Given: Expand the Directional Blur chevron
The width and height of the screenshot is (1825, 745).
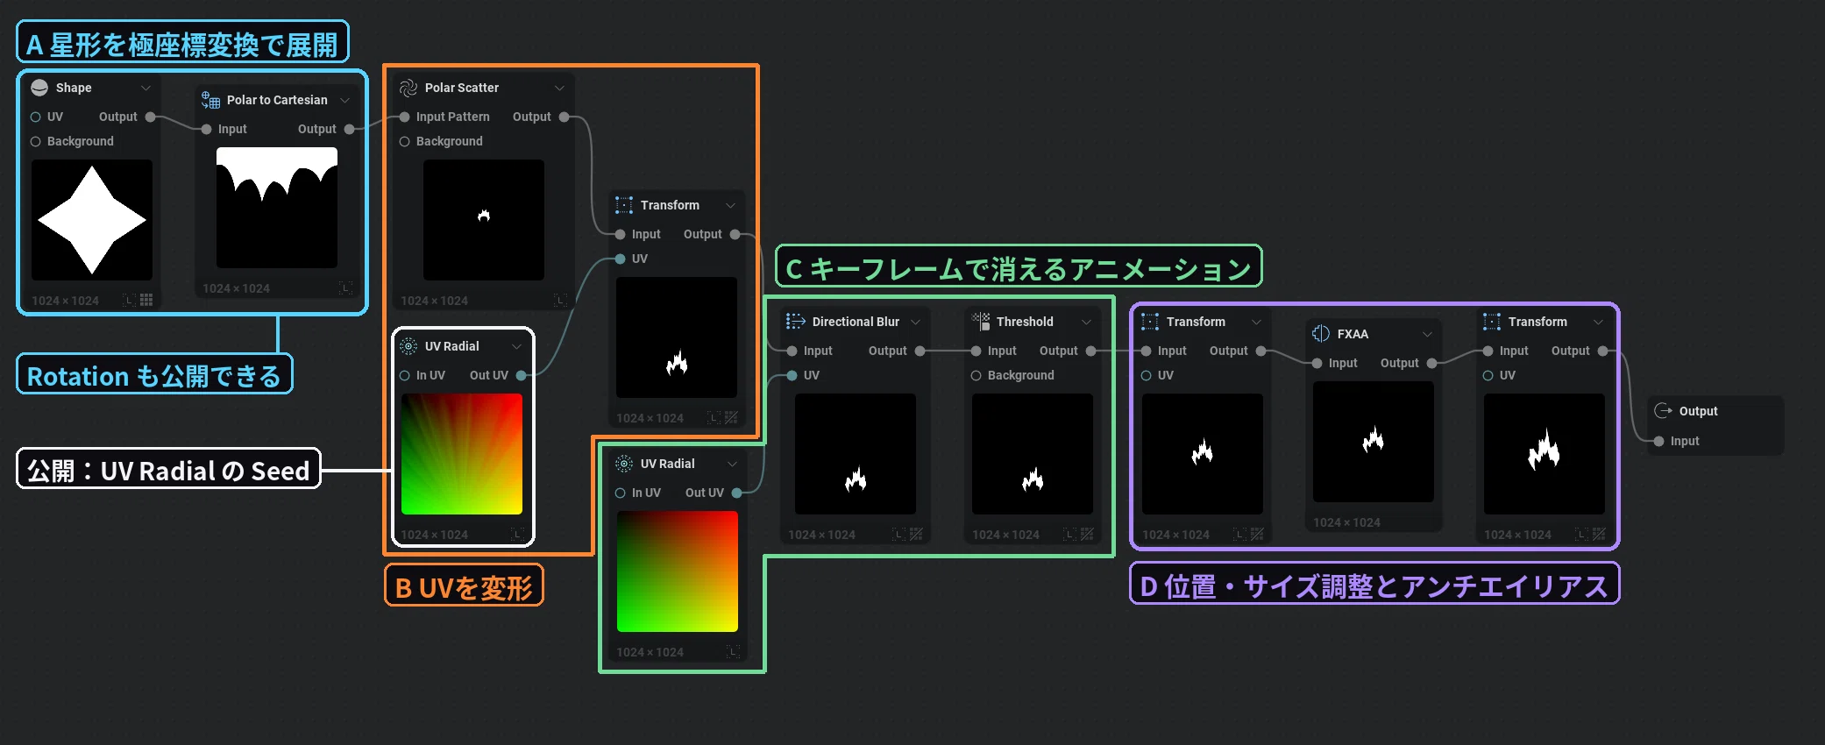Looking at the screenshot, I should 915,322.
